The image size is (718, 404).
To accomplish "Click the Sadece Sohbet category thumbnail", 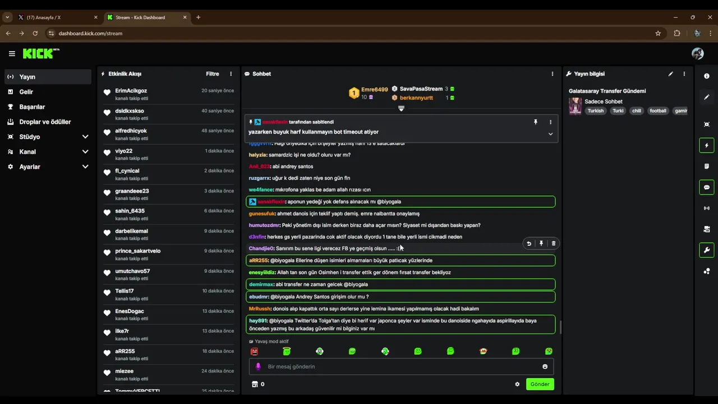I will click(x=575, y=106).
